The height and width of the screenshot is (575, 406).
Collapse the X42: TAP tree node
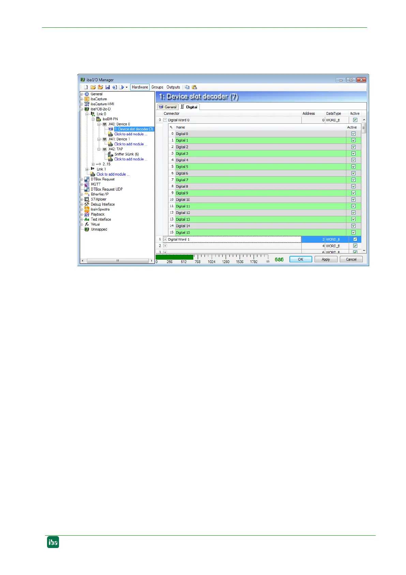tap(99, 149)
